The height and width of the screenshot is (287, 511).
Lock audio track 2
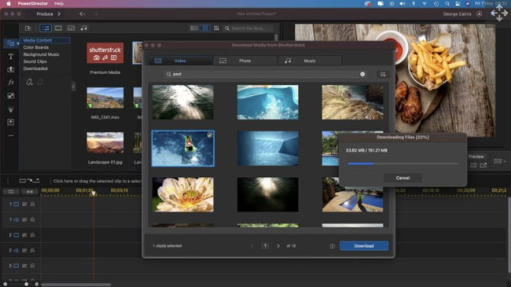tap(32, 251)
